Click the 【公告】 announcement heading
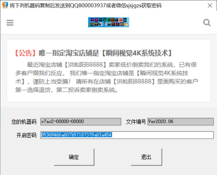 [93, 53]
